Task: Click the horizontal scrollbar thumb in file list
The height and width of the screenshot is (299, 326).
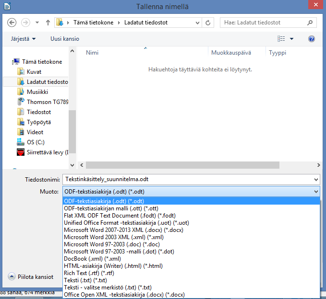Action: [183, 165]
